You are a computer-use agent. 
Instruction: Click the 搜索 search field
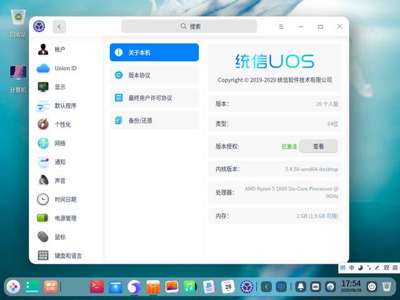(x=189, y=26)
